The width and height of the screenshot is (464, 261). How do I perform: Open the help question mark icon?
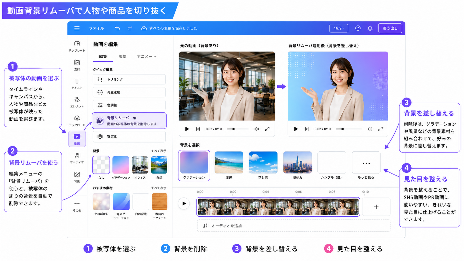tap(358, 28)
